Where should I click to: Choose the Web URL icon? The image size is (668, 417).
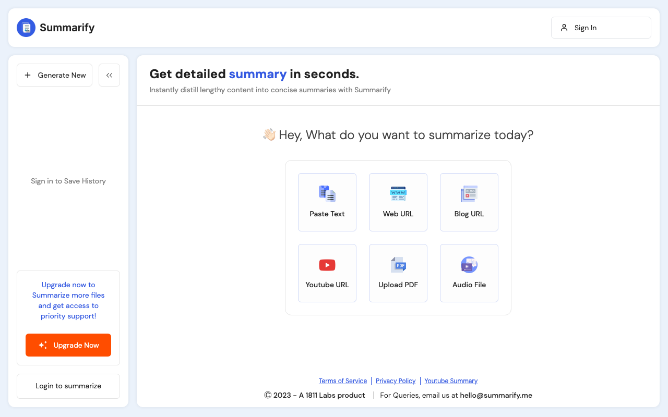click(x=398, y=194)
